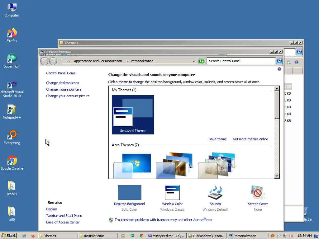This screenshot has height=239, width=319.
Task: Click the search icon in Themes window
Action: click(299, 52)
